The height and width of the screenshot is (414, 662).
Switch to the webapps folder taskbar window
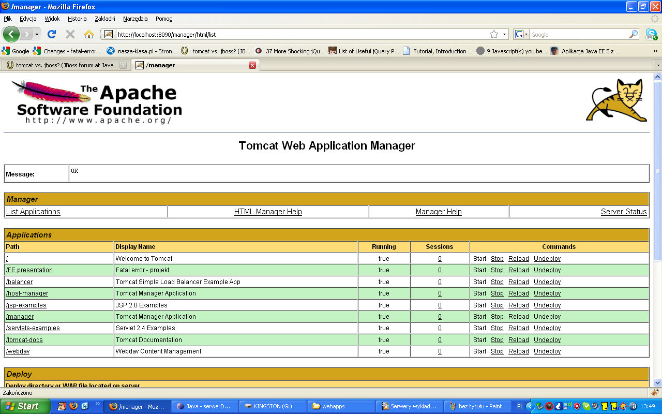click(x=341, y=406)
